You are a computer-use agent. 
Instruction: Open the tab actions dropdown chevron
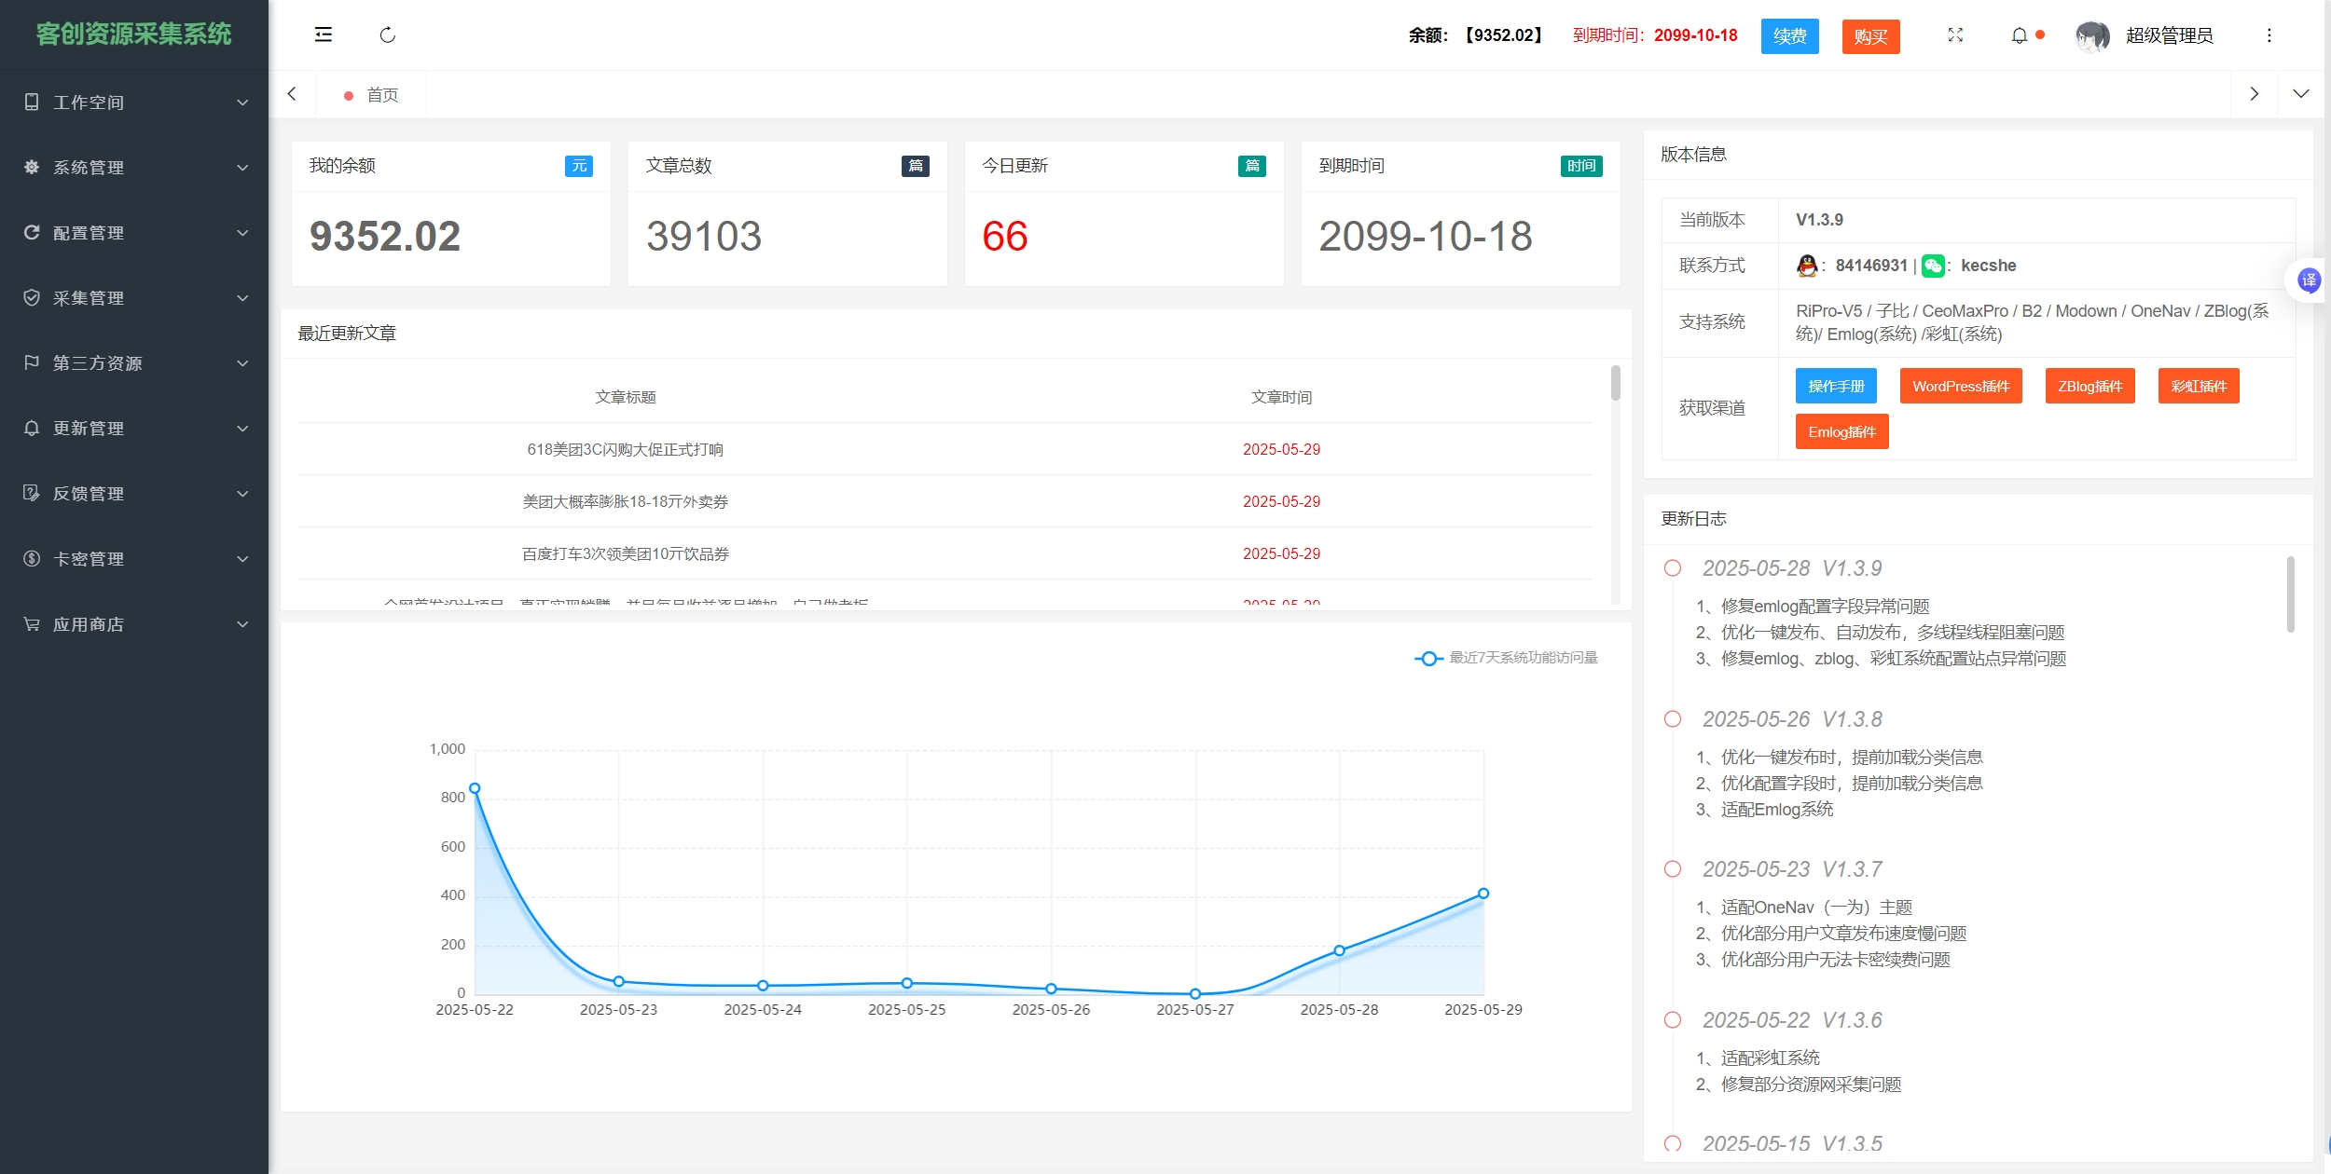(x=2301, y=94)
